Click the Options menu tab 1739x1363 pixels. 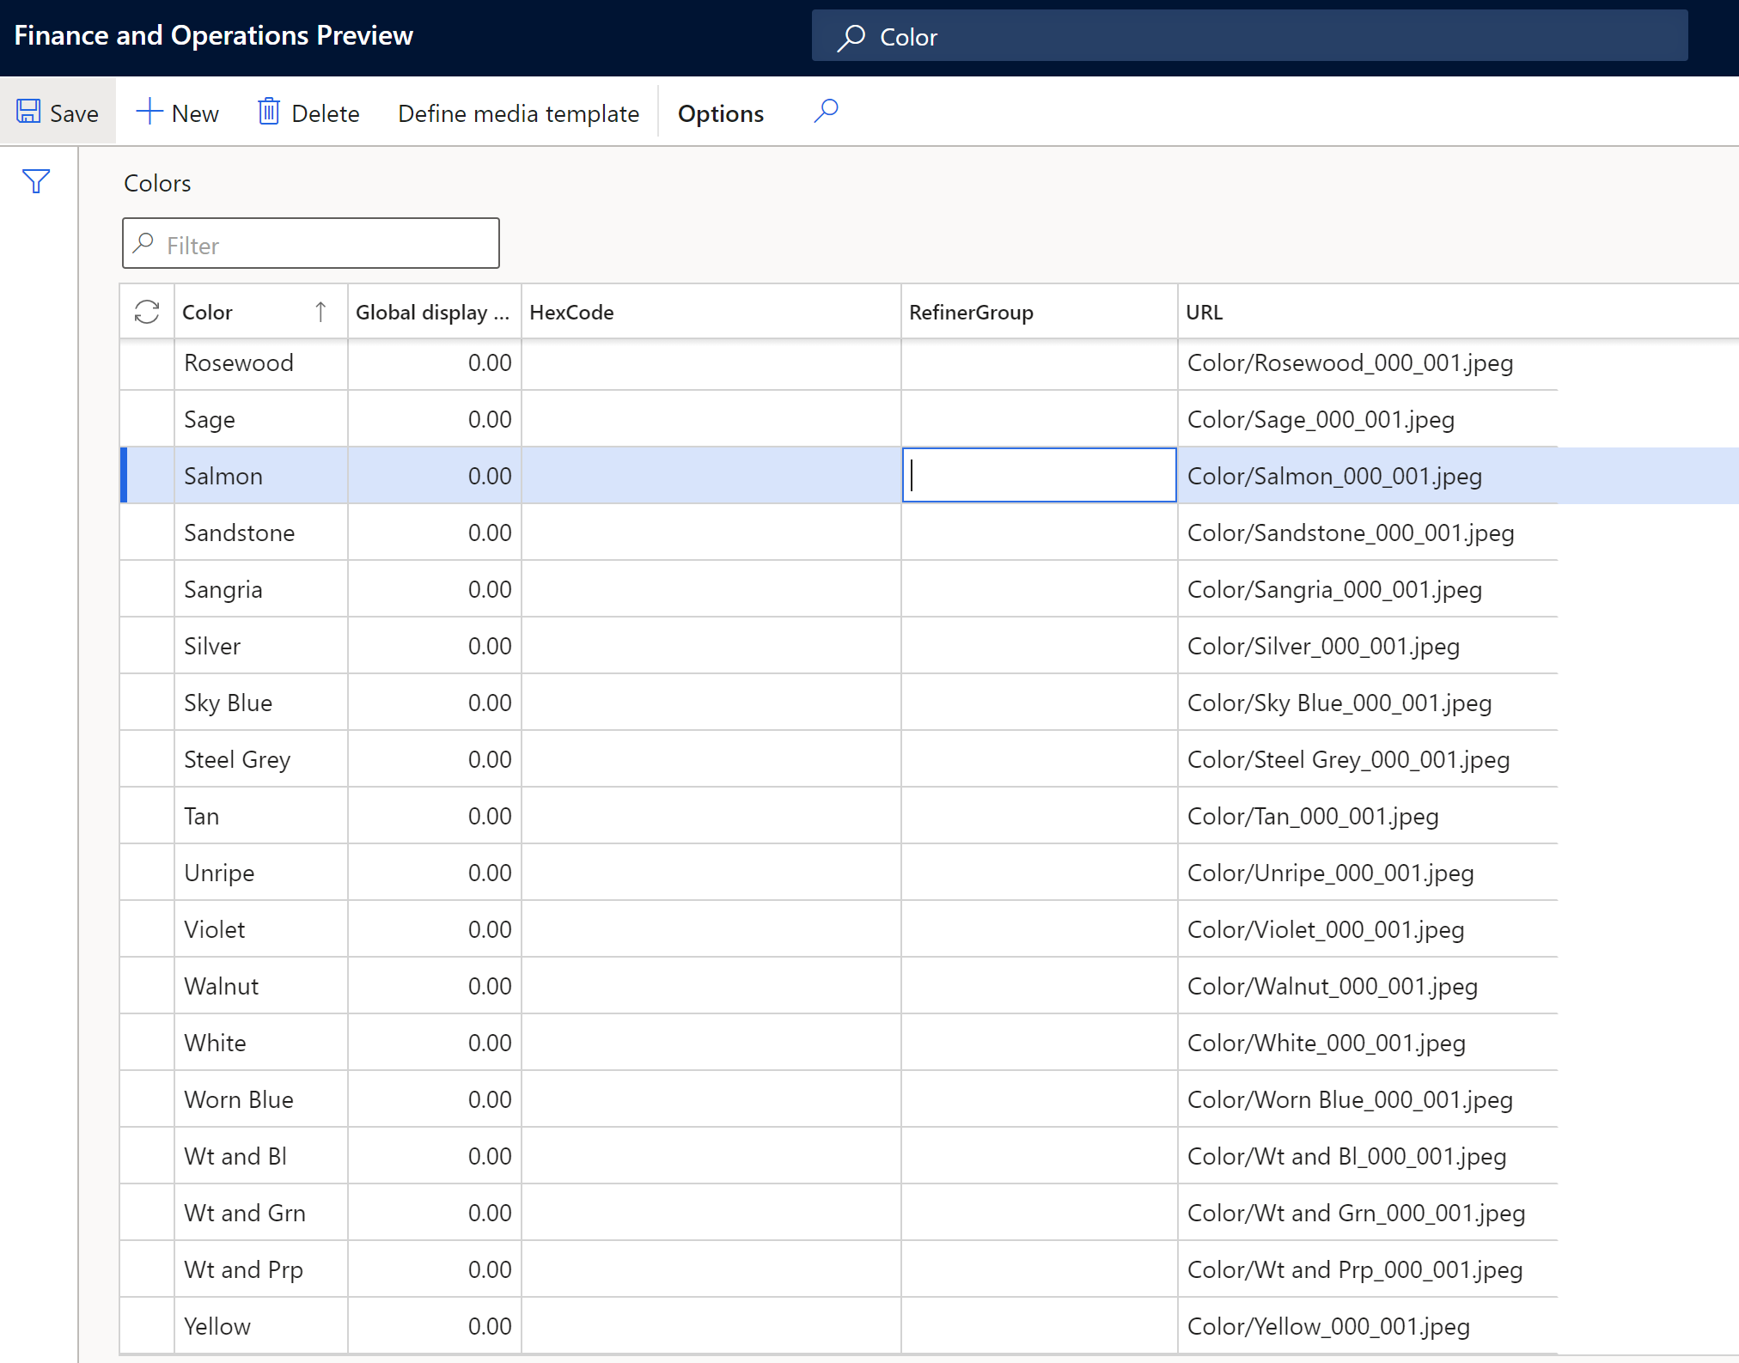(720, 112)
